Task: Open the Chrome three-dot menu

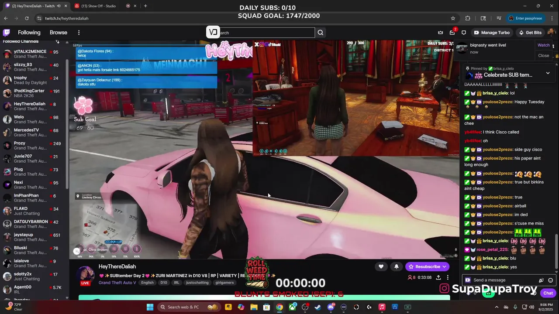Action: point(551,18)
